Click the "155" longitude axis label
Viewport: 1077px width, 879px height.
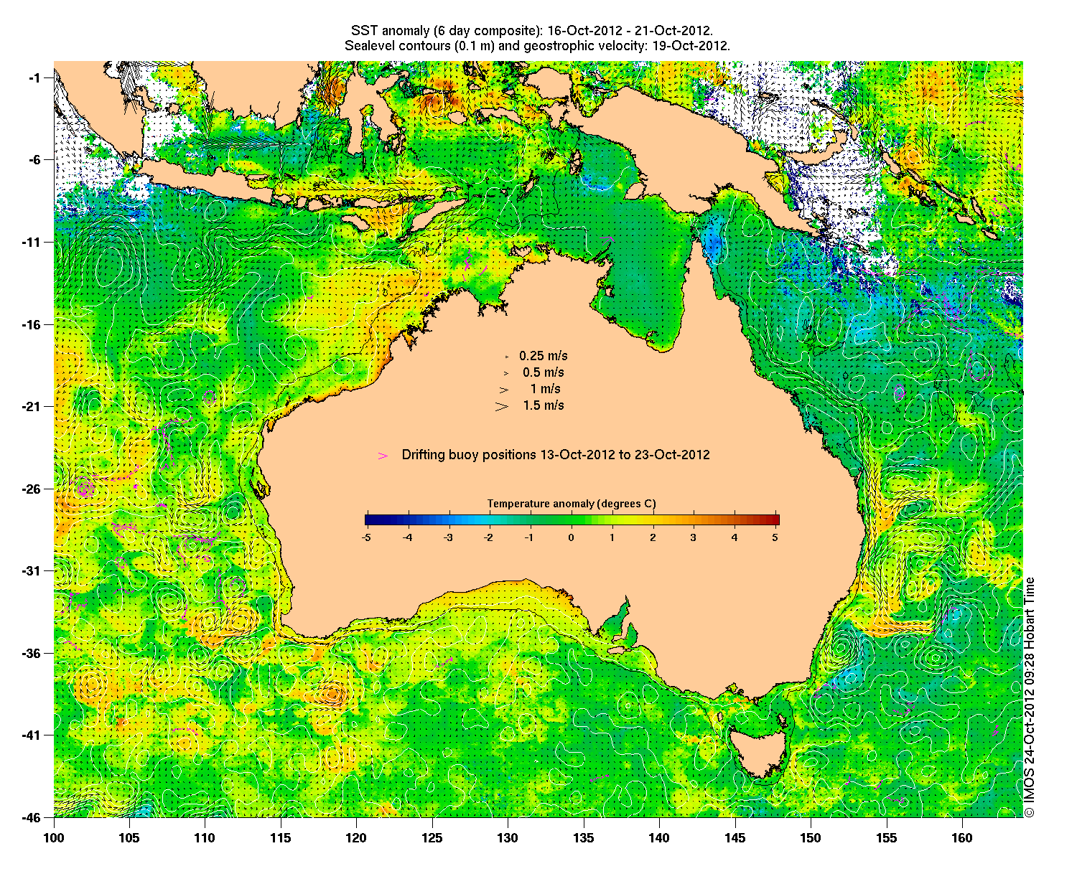pos(886,838)
